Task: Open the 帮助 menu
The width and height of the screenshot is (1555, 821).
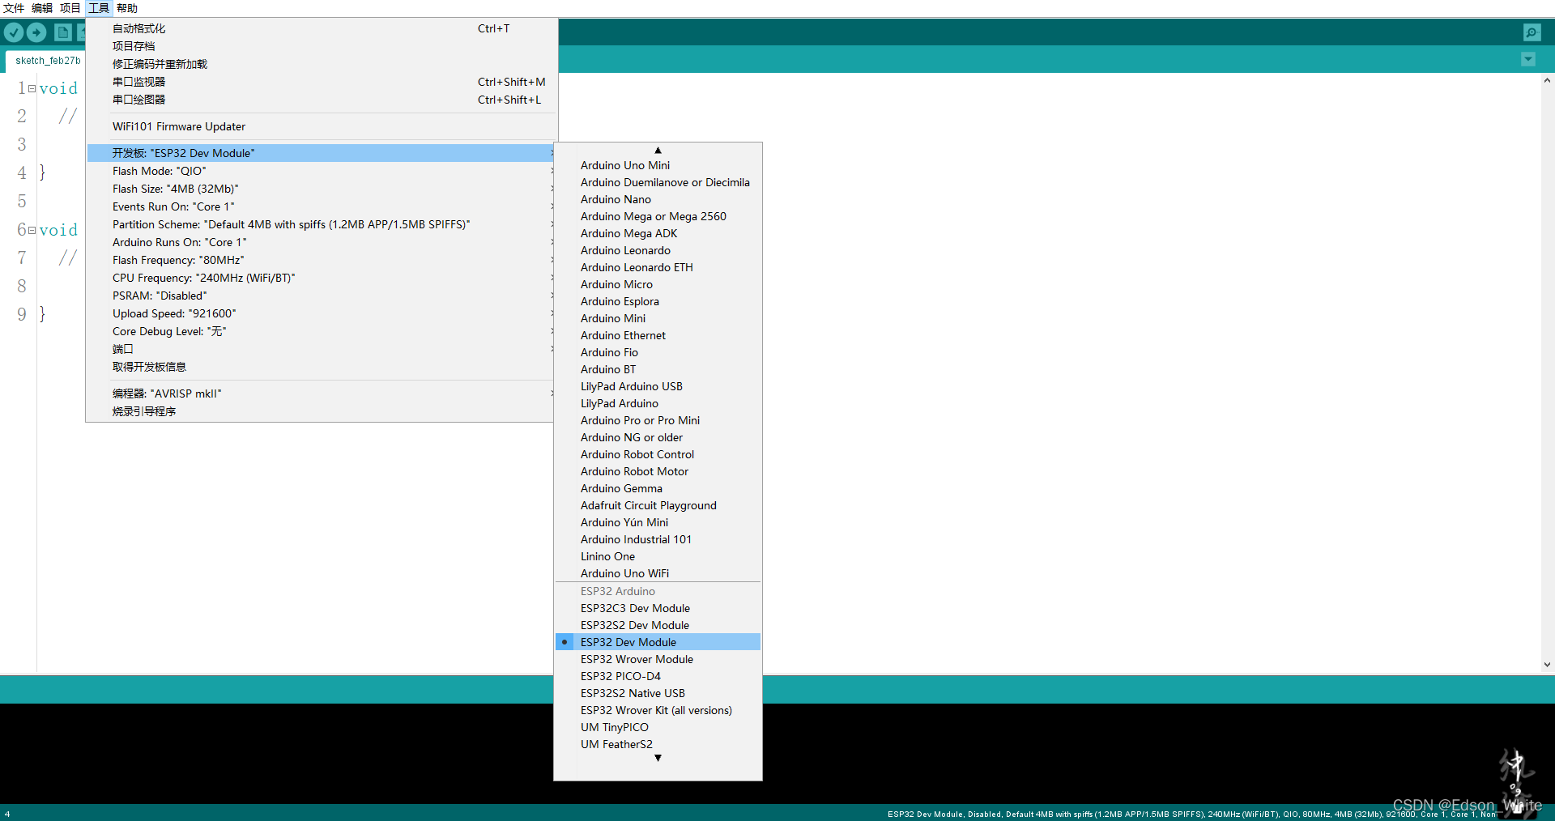Action: (x=127, y=8)
